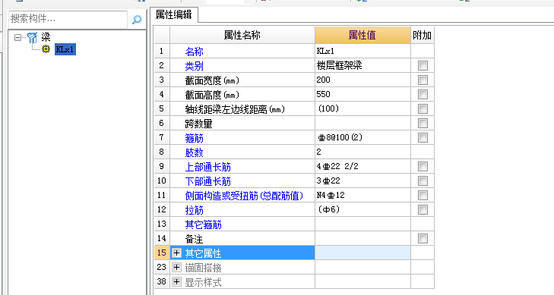This screenshot has width=554, height=295.
Task: Select the 3⌽22 value cell
Action: [x=362, y=180]
